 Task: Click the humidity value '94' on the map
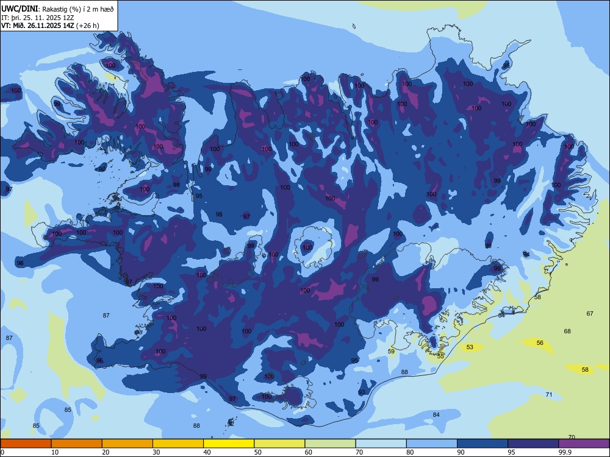(526, 254)
